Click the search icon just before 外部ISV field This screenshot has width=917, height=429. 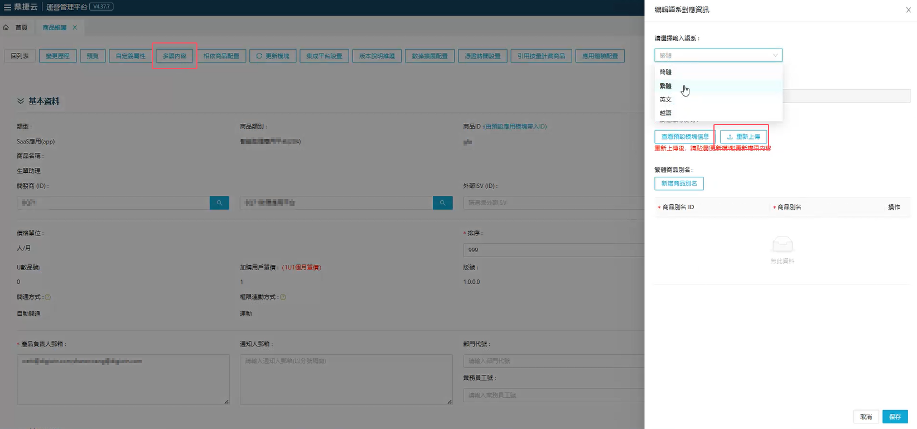[x=442, y=203]
